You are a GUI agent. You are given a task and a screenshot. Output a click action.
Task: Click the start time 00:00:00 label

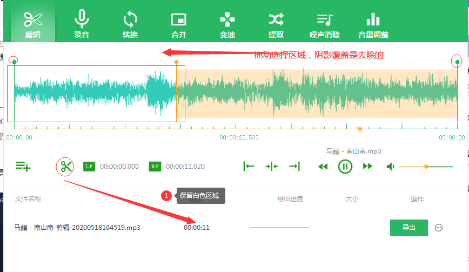pyautogui.click(x=19, y=137)
